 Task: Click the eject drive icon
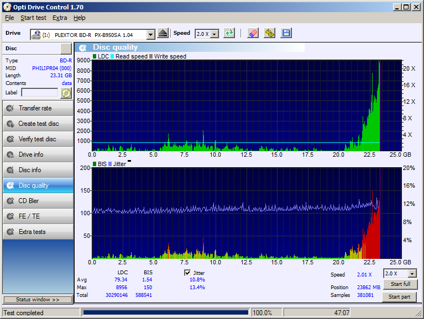163,34
